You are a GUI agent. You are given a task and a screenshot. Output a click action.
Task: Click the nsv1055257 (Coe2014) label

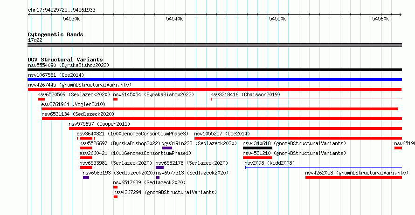click(x=222, y=134)
